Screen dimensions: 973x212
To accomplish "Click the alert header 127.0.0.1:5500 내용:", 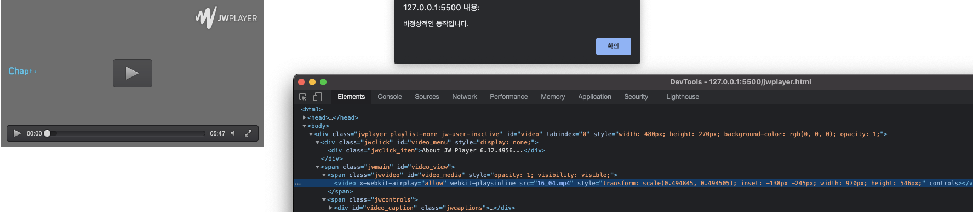I will point(442,8).
